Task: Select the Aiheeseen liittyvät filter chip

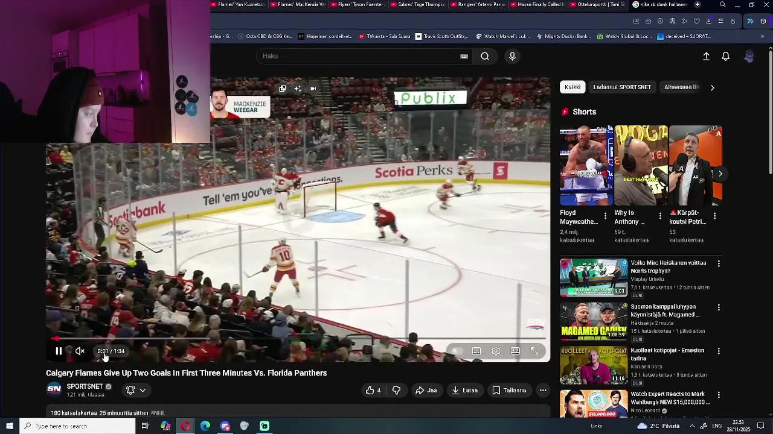Action: [681, 87]
